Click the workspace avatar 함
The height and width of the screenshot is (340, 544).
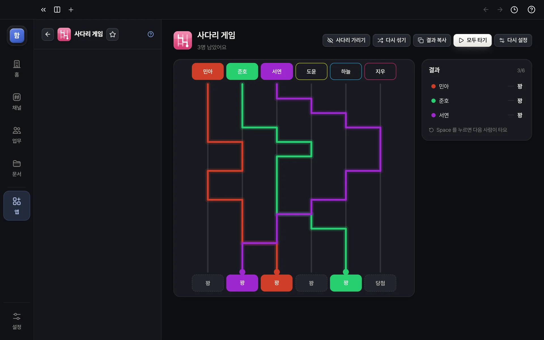(x=17, y=36)
